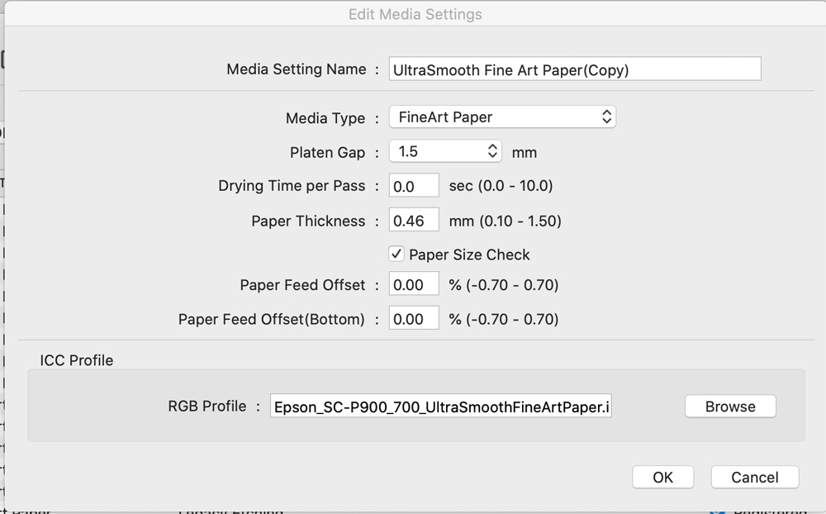Confirm changes with the OK button

662,477
